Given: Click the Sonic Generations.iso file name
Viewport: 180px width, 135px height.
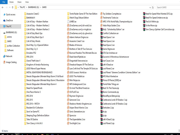Looking at the screenshot, I should (x=77, y=112).
